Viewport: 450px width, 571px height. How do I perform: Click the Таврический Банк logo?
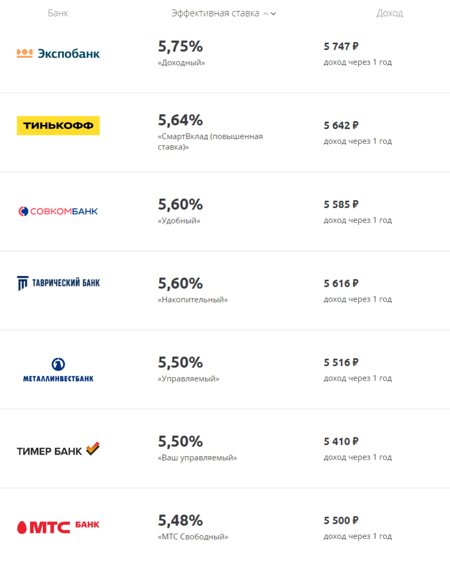pos(58,283)
